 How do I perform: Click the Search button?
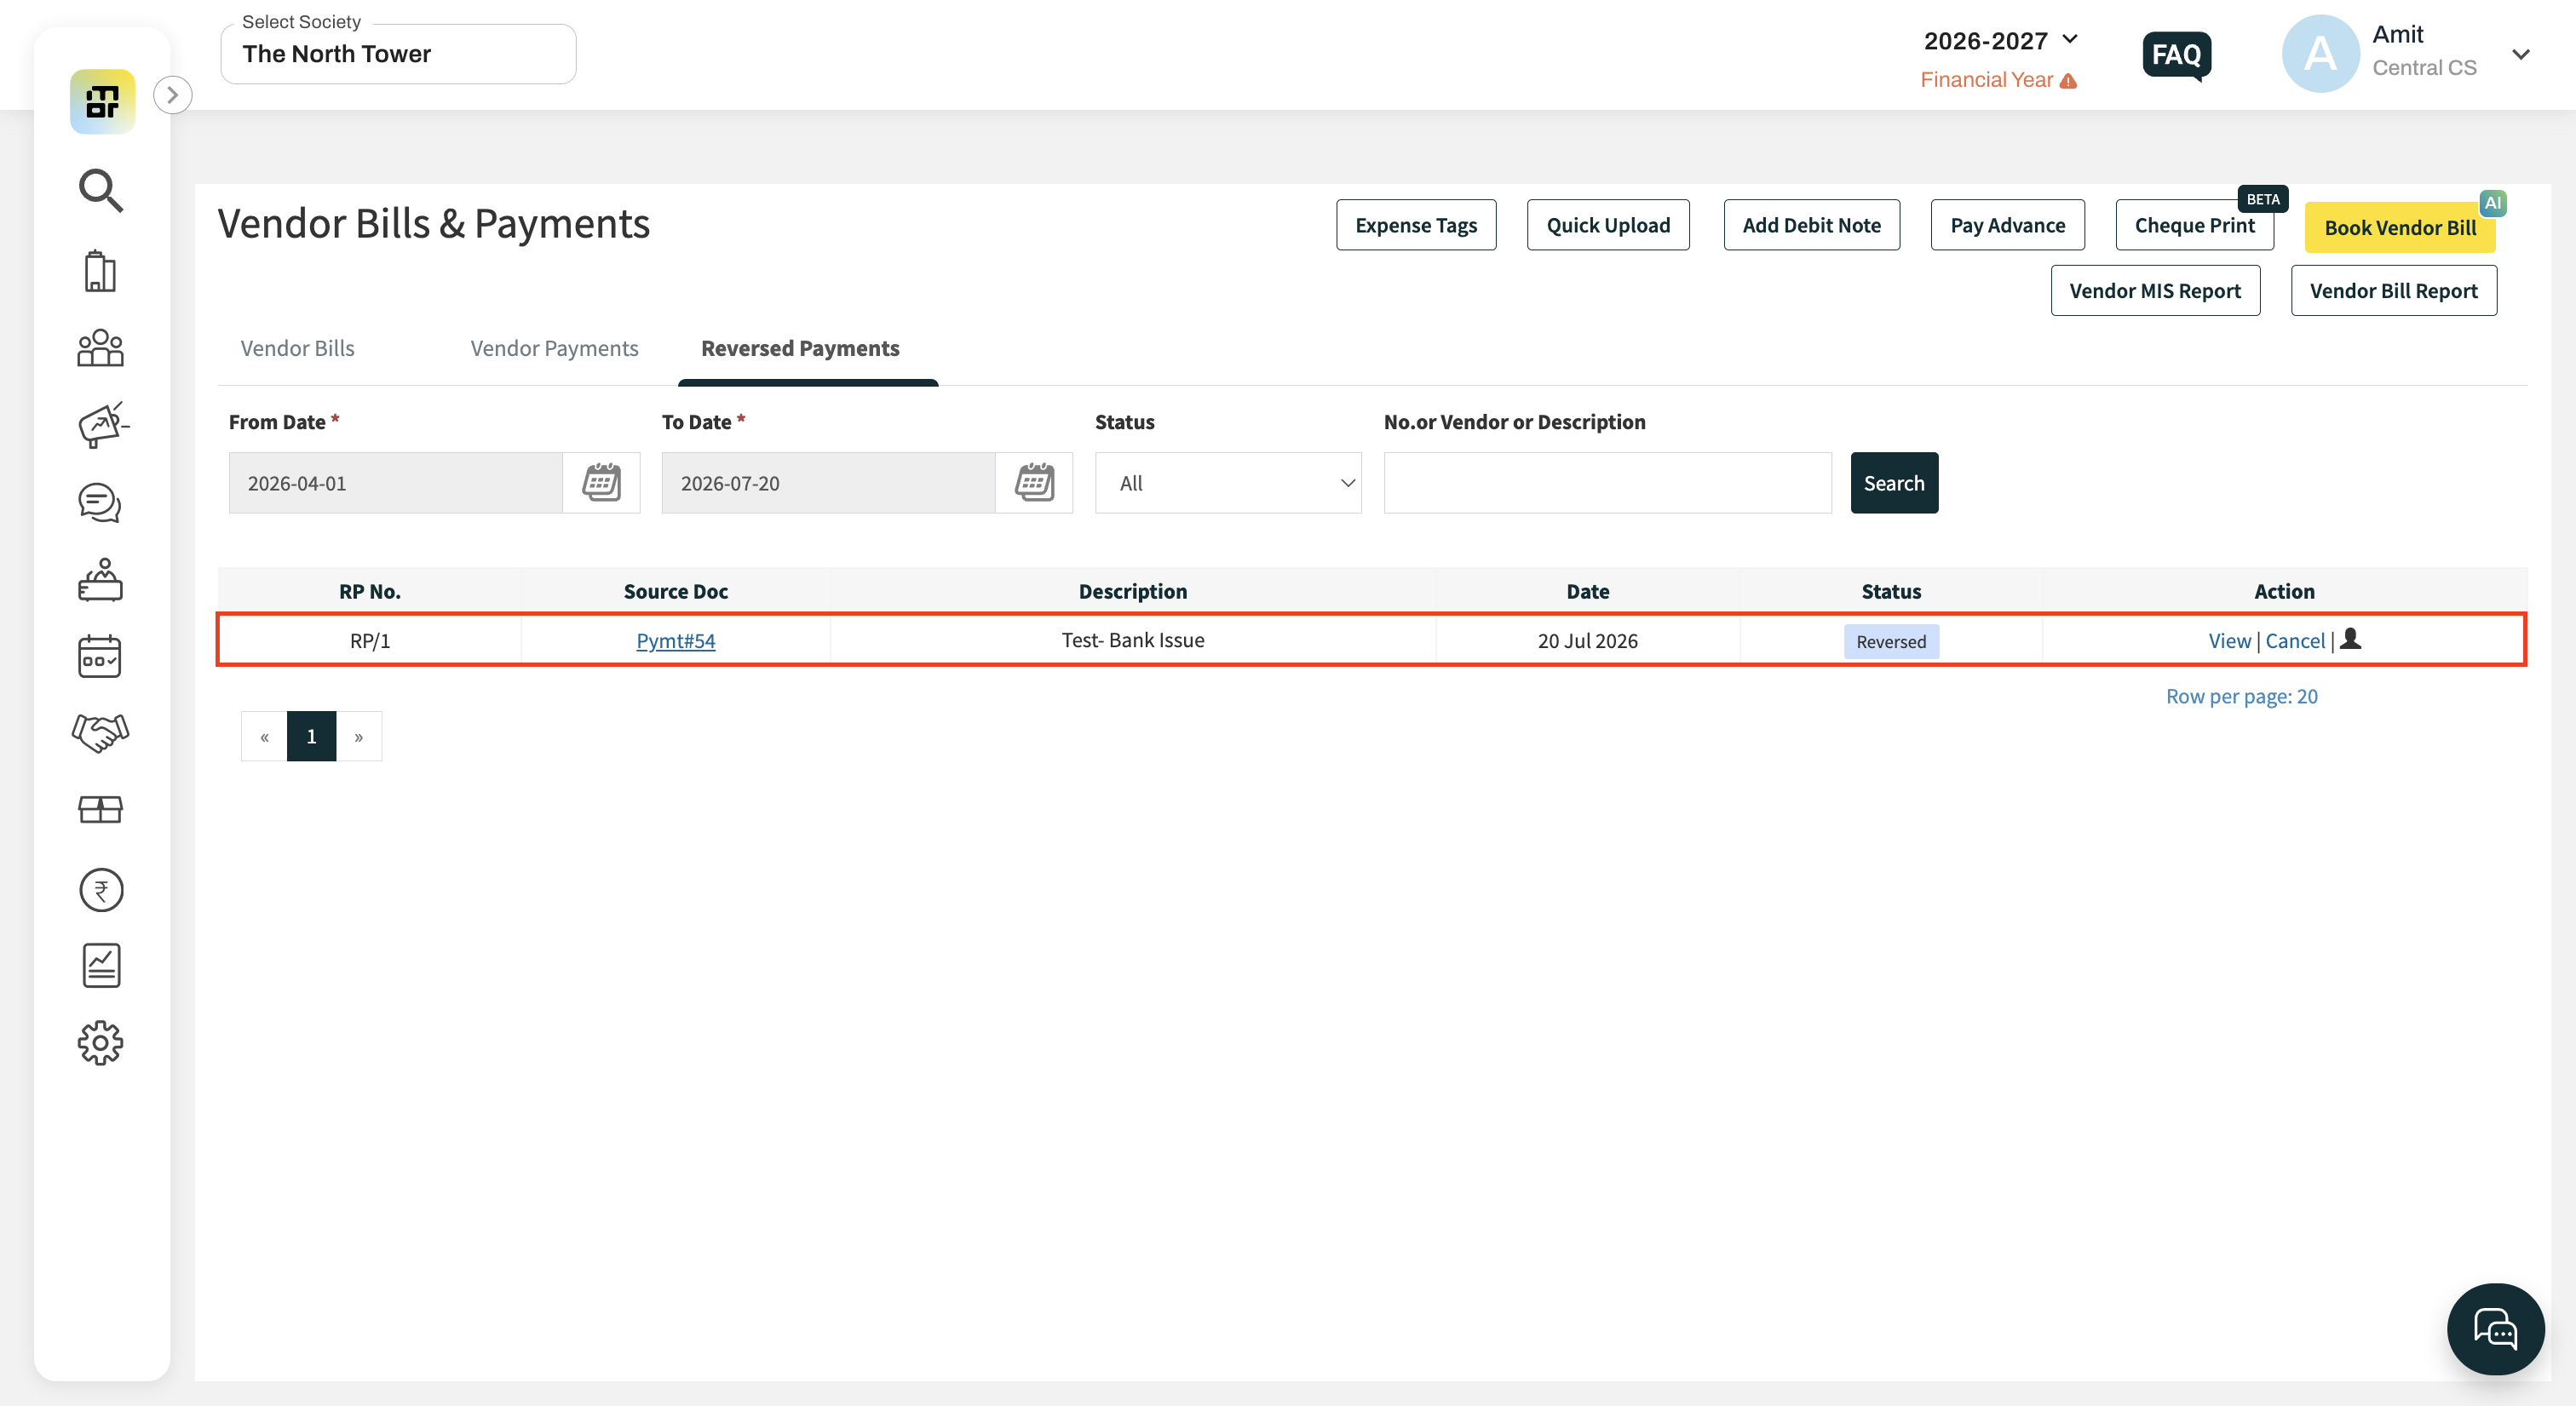[x=1894, y=483]
